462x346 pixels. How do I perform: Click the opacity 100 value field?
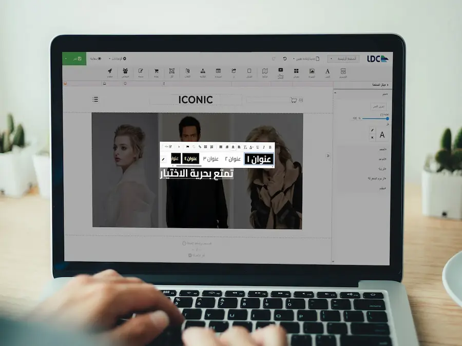(355, 118)
